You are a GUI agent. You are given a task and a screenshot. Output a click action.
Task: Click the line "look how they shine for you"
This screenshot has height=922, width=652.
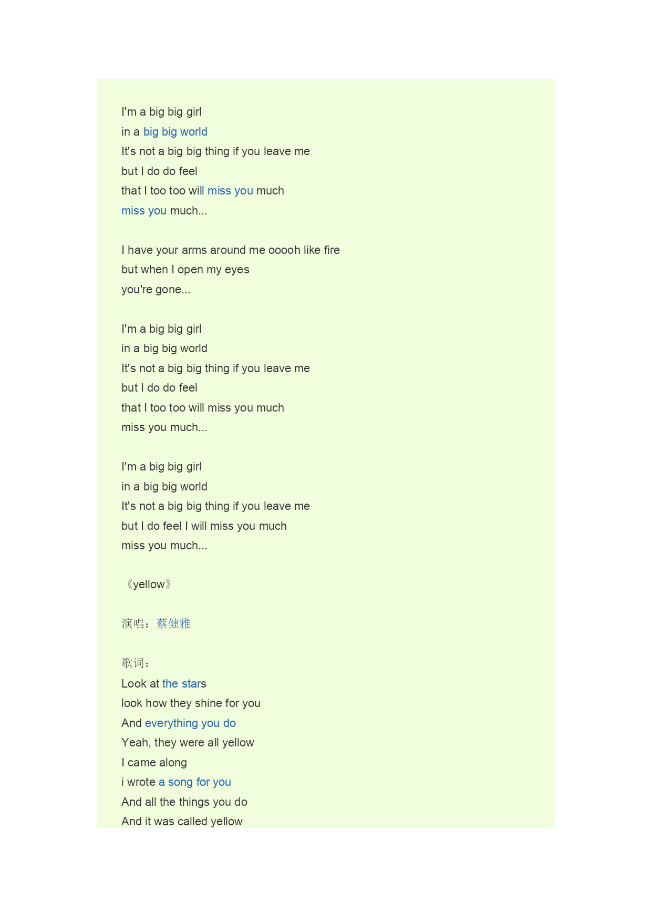coord(191,703)
